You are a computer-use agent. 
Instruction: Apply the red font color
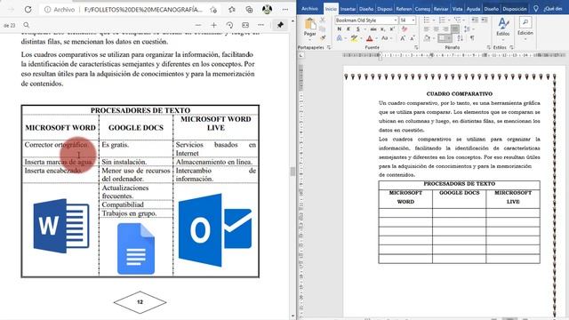click(x=370, y=38)
